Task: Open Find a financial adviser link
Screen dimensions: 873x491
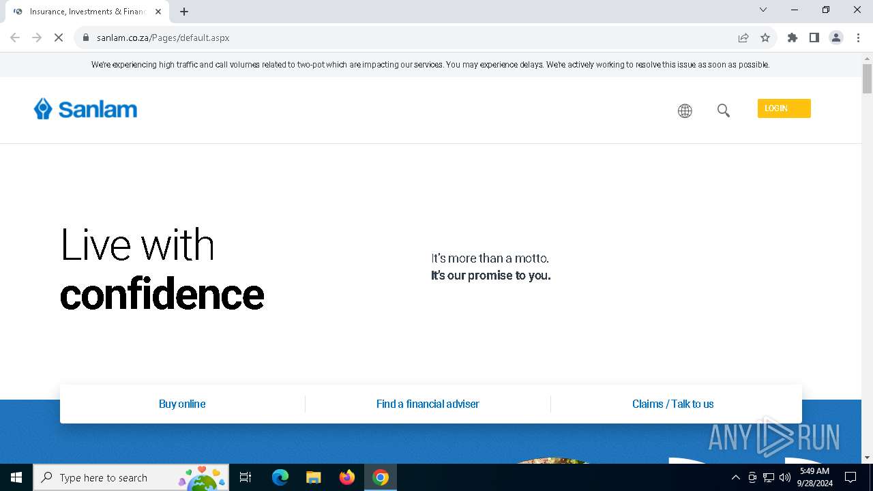Action: (428, 404)
